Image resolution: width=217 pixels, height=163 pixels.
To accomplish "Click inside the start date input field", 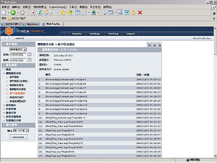I will [x=19, y=55].
